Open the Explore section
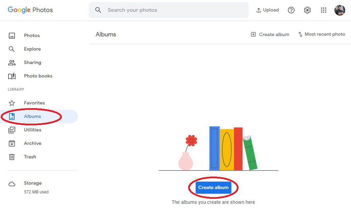 [x=32, y=49]
